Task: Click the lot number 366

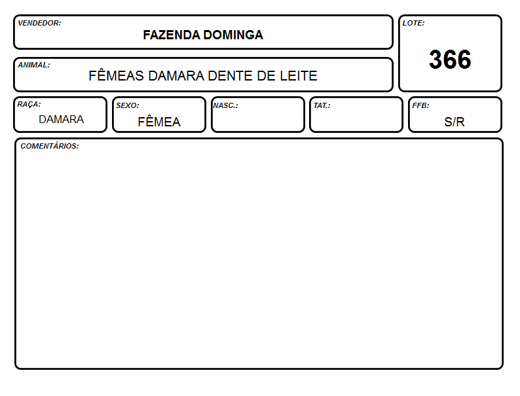Action: tap(450, 60)
